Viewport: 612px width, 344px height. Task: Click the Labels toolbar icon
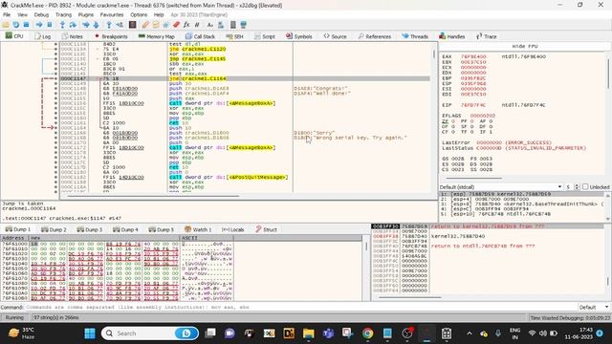tap(165, 25)
